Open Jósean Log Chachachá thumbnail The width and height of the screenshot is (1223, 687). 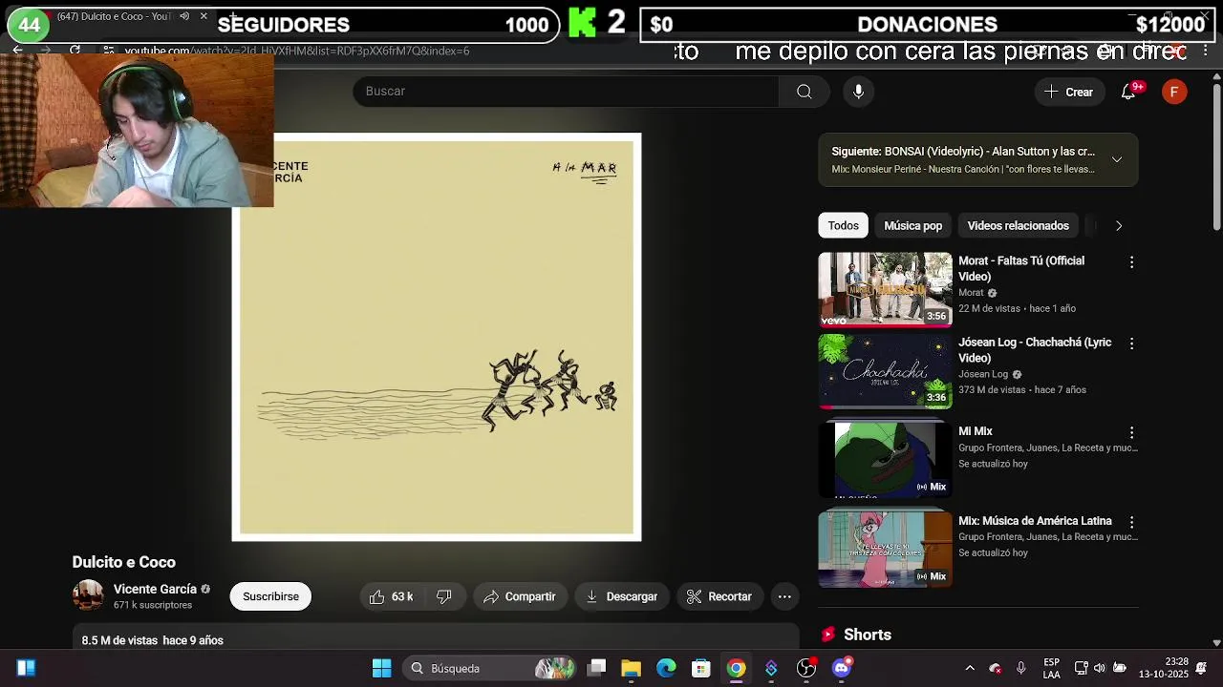(885, 371)
